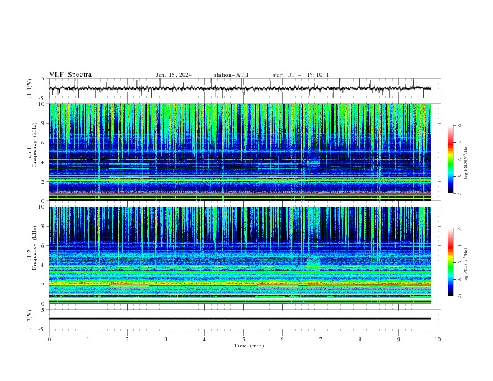Click the log(PSD) label beside ch.2 colorbar
493x381 pixels.
[466, 265]
